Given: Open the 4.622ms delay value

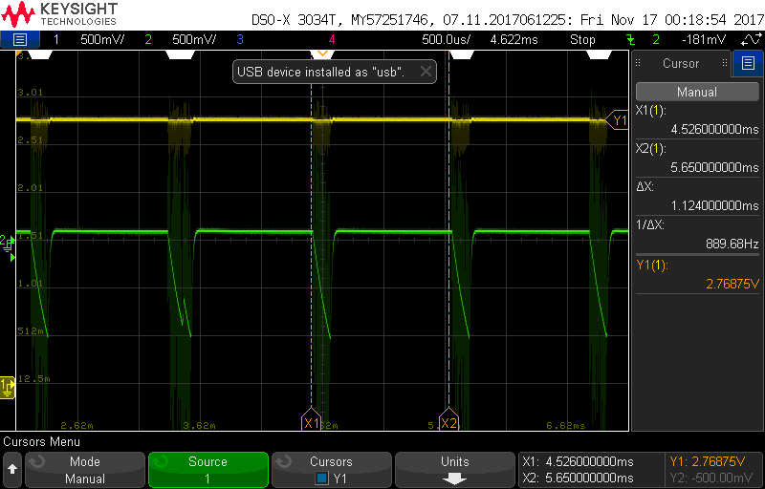Looking at the screenshot, I should point(514,40).
